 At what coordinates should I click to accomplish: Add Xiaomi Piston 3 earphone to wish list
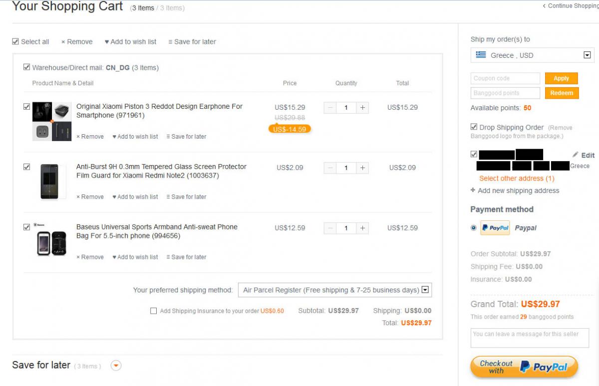(135, 137)
